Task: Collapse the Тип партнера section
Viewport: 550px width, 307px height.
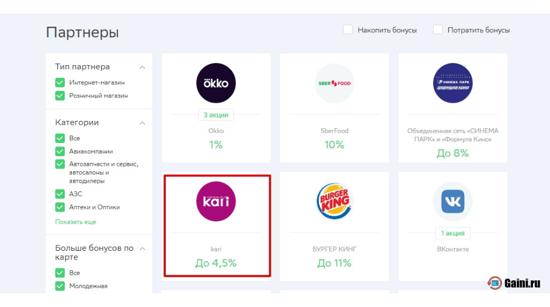Action: 142,67
